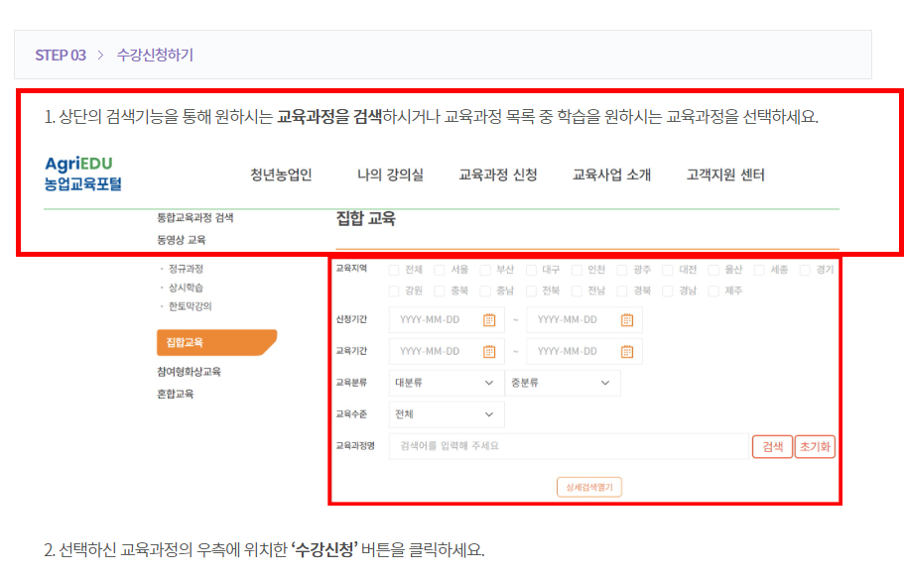The image size is (905, 577).
Task: Expand advanced search via 상세검색열기
Action: [x=588, y=486]
